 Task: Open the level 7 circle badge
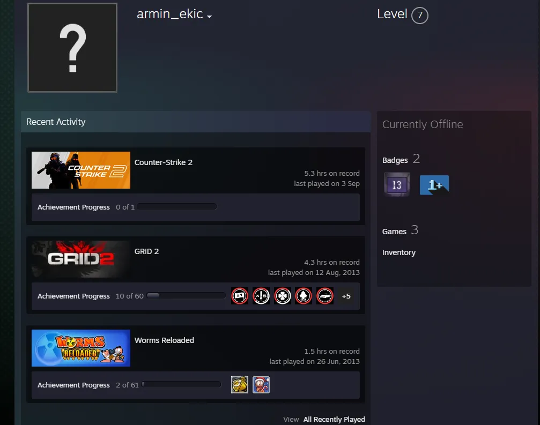coord(420,15)
